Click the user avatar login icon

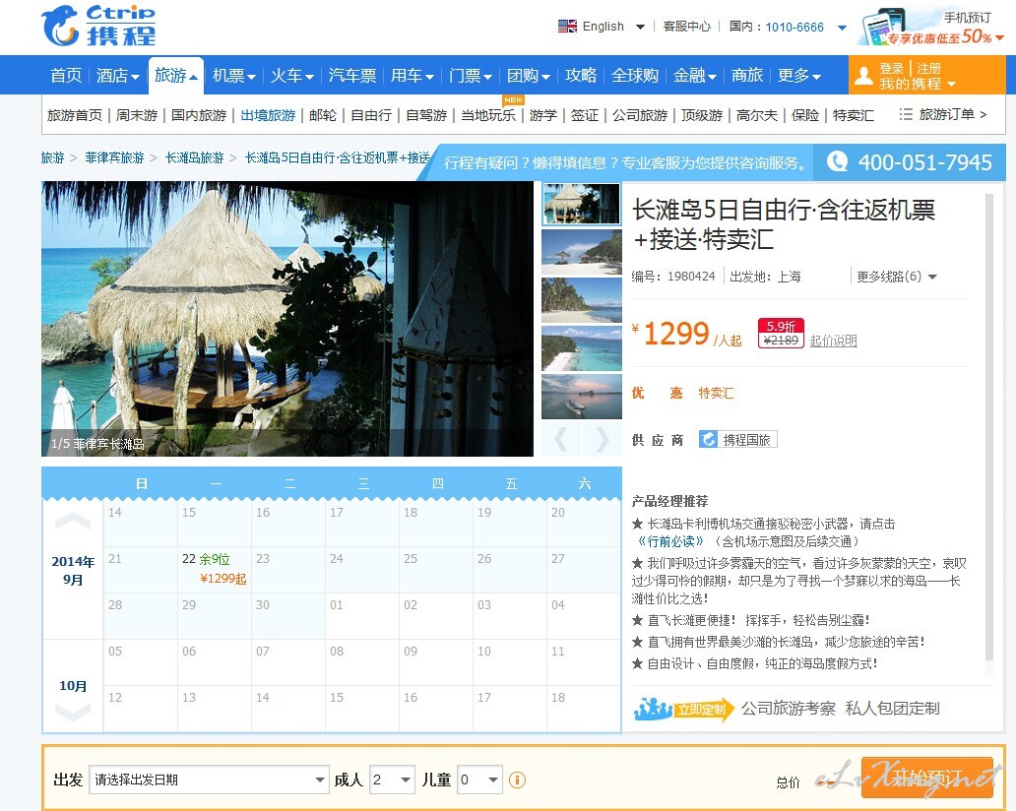point(863,76)
